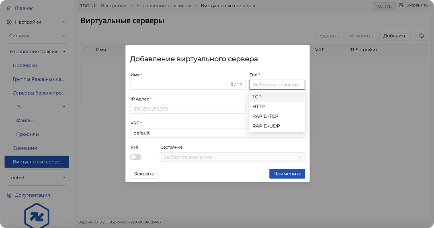Select HTTP from the type list

(x=258, y=107)
